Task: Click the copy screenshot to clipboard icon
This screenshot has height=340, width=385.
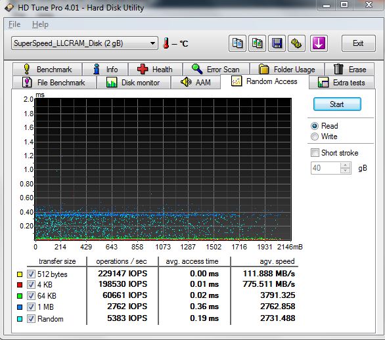Action: [257, 43]
